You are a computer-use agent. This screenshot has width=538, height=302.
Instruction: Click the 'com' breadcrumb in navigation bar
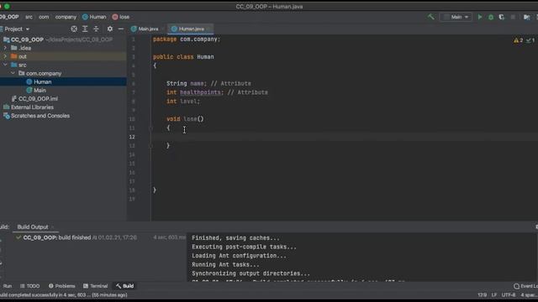[44, 17]
